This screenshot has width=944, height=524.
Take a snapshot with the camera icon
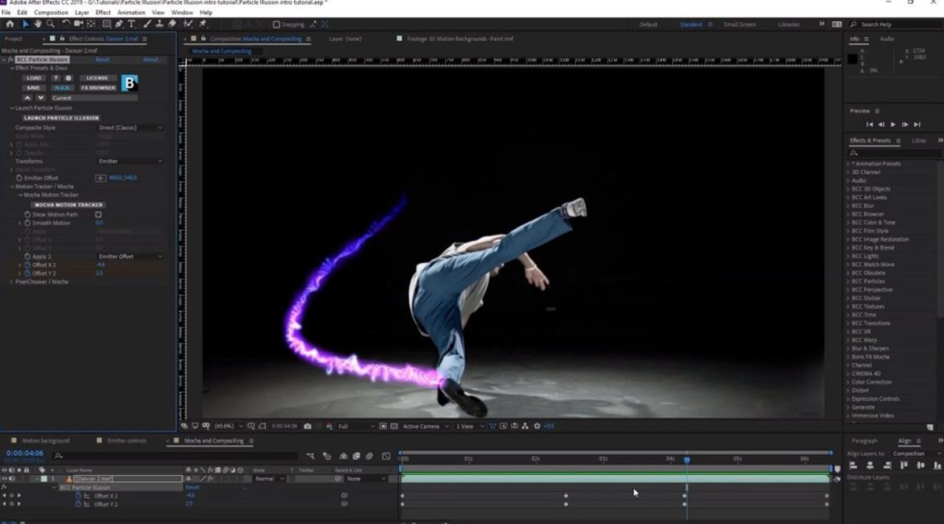click(307, 426)
